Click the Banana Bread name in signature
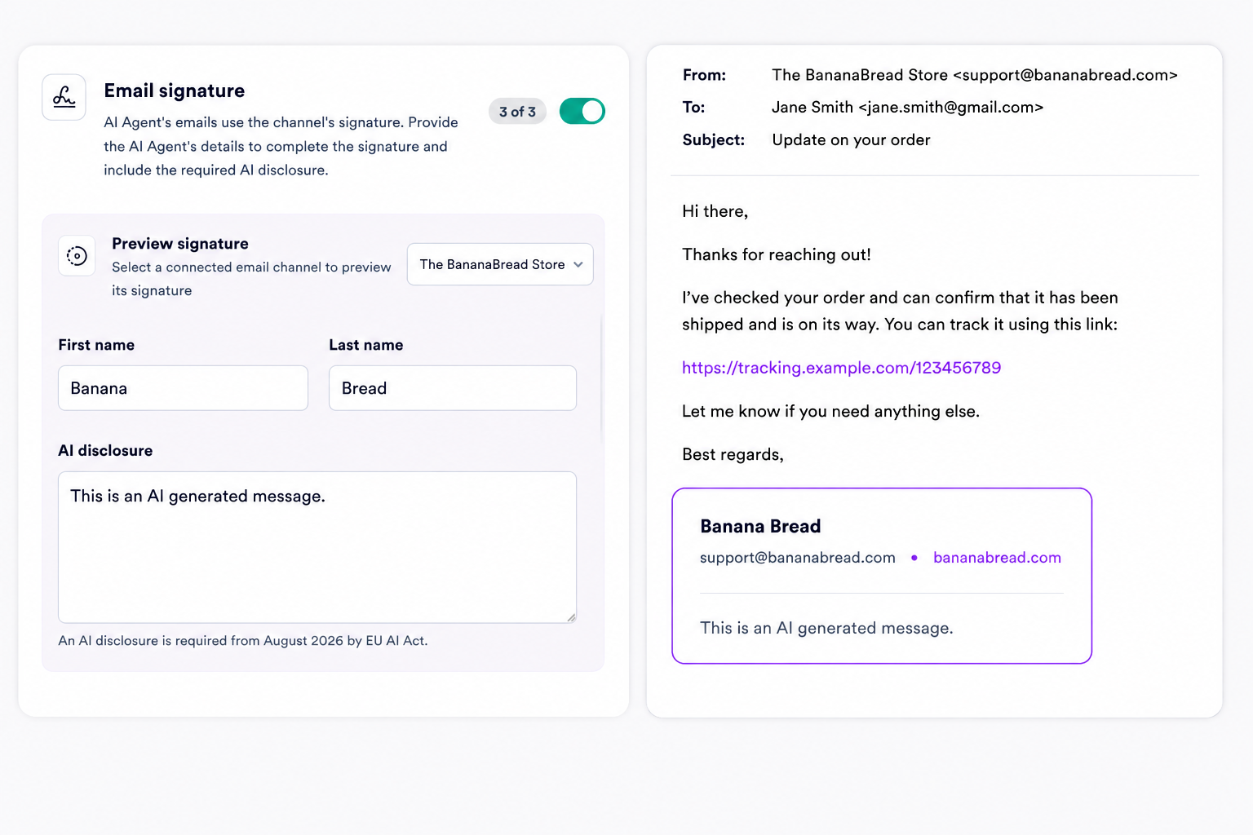Viewport: 1253px width, 835px height. click(x=760, y=527)
